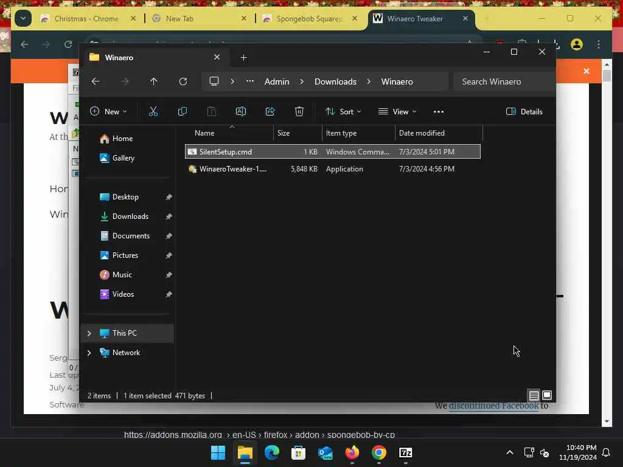Switch to the Spongebob Squarepants Chrome tab
623x467 pixels.
pyautogui.click(x=308, y=19)
